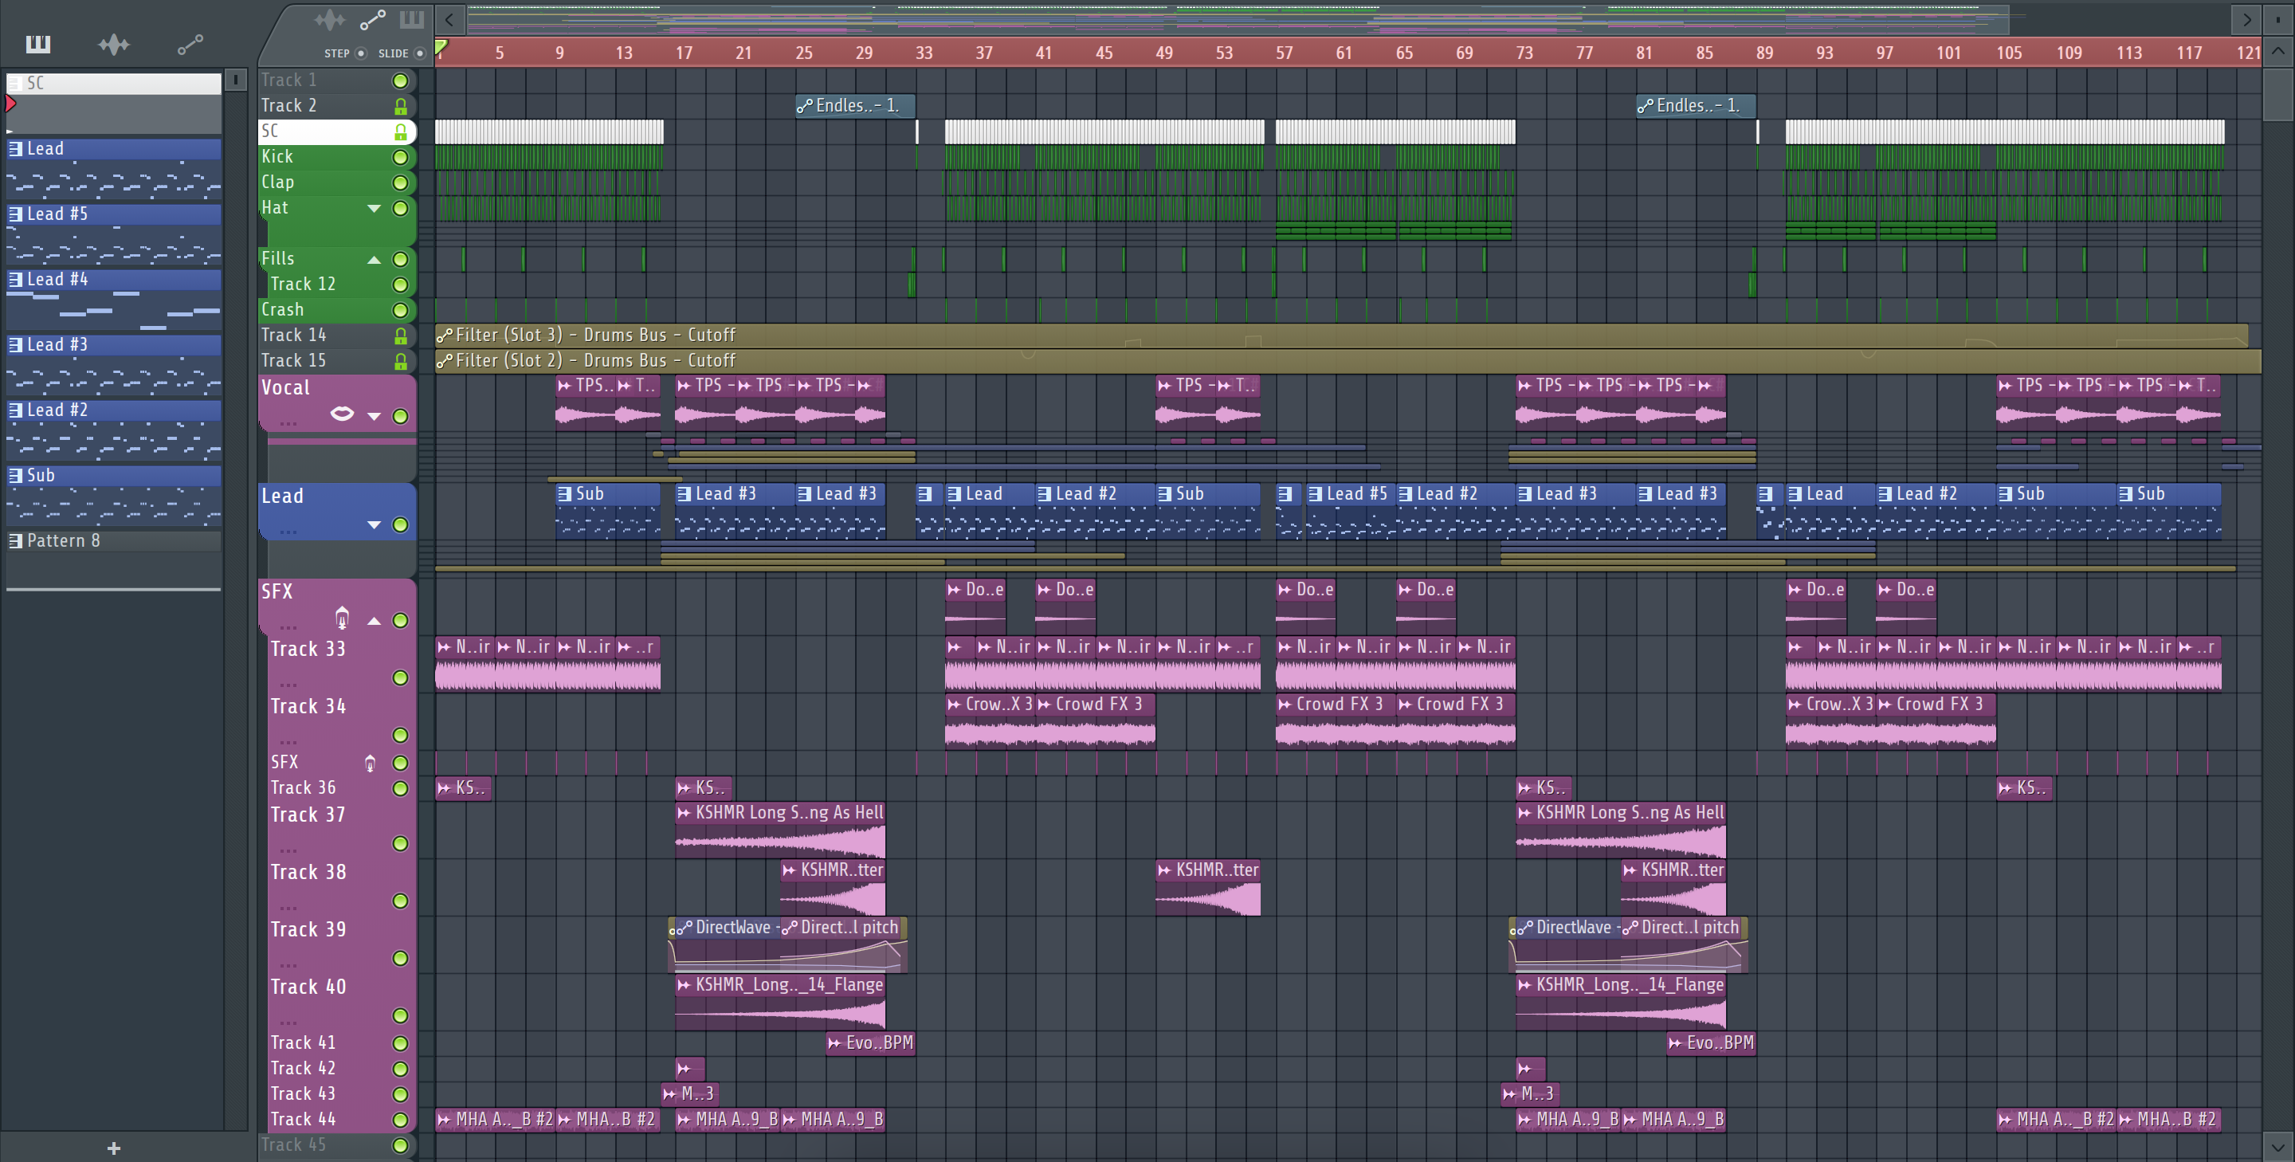Image resolution: width=2295 pixels, height=1162 pixels.
Task: Open playlist piano pattern view icon
Action: (x=412, y=18)
